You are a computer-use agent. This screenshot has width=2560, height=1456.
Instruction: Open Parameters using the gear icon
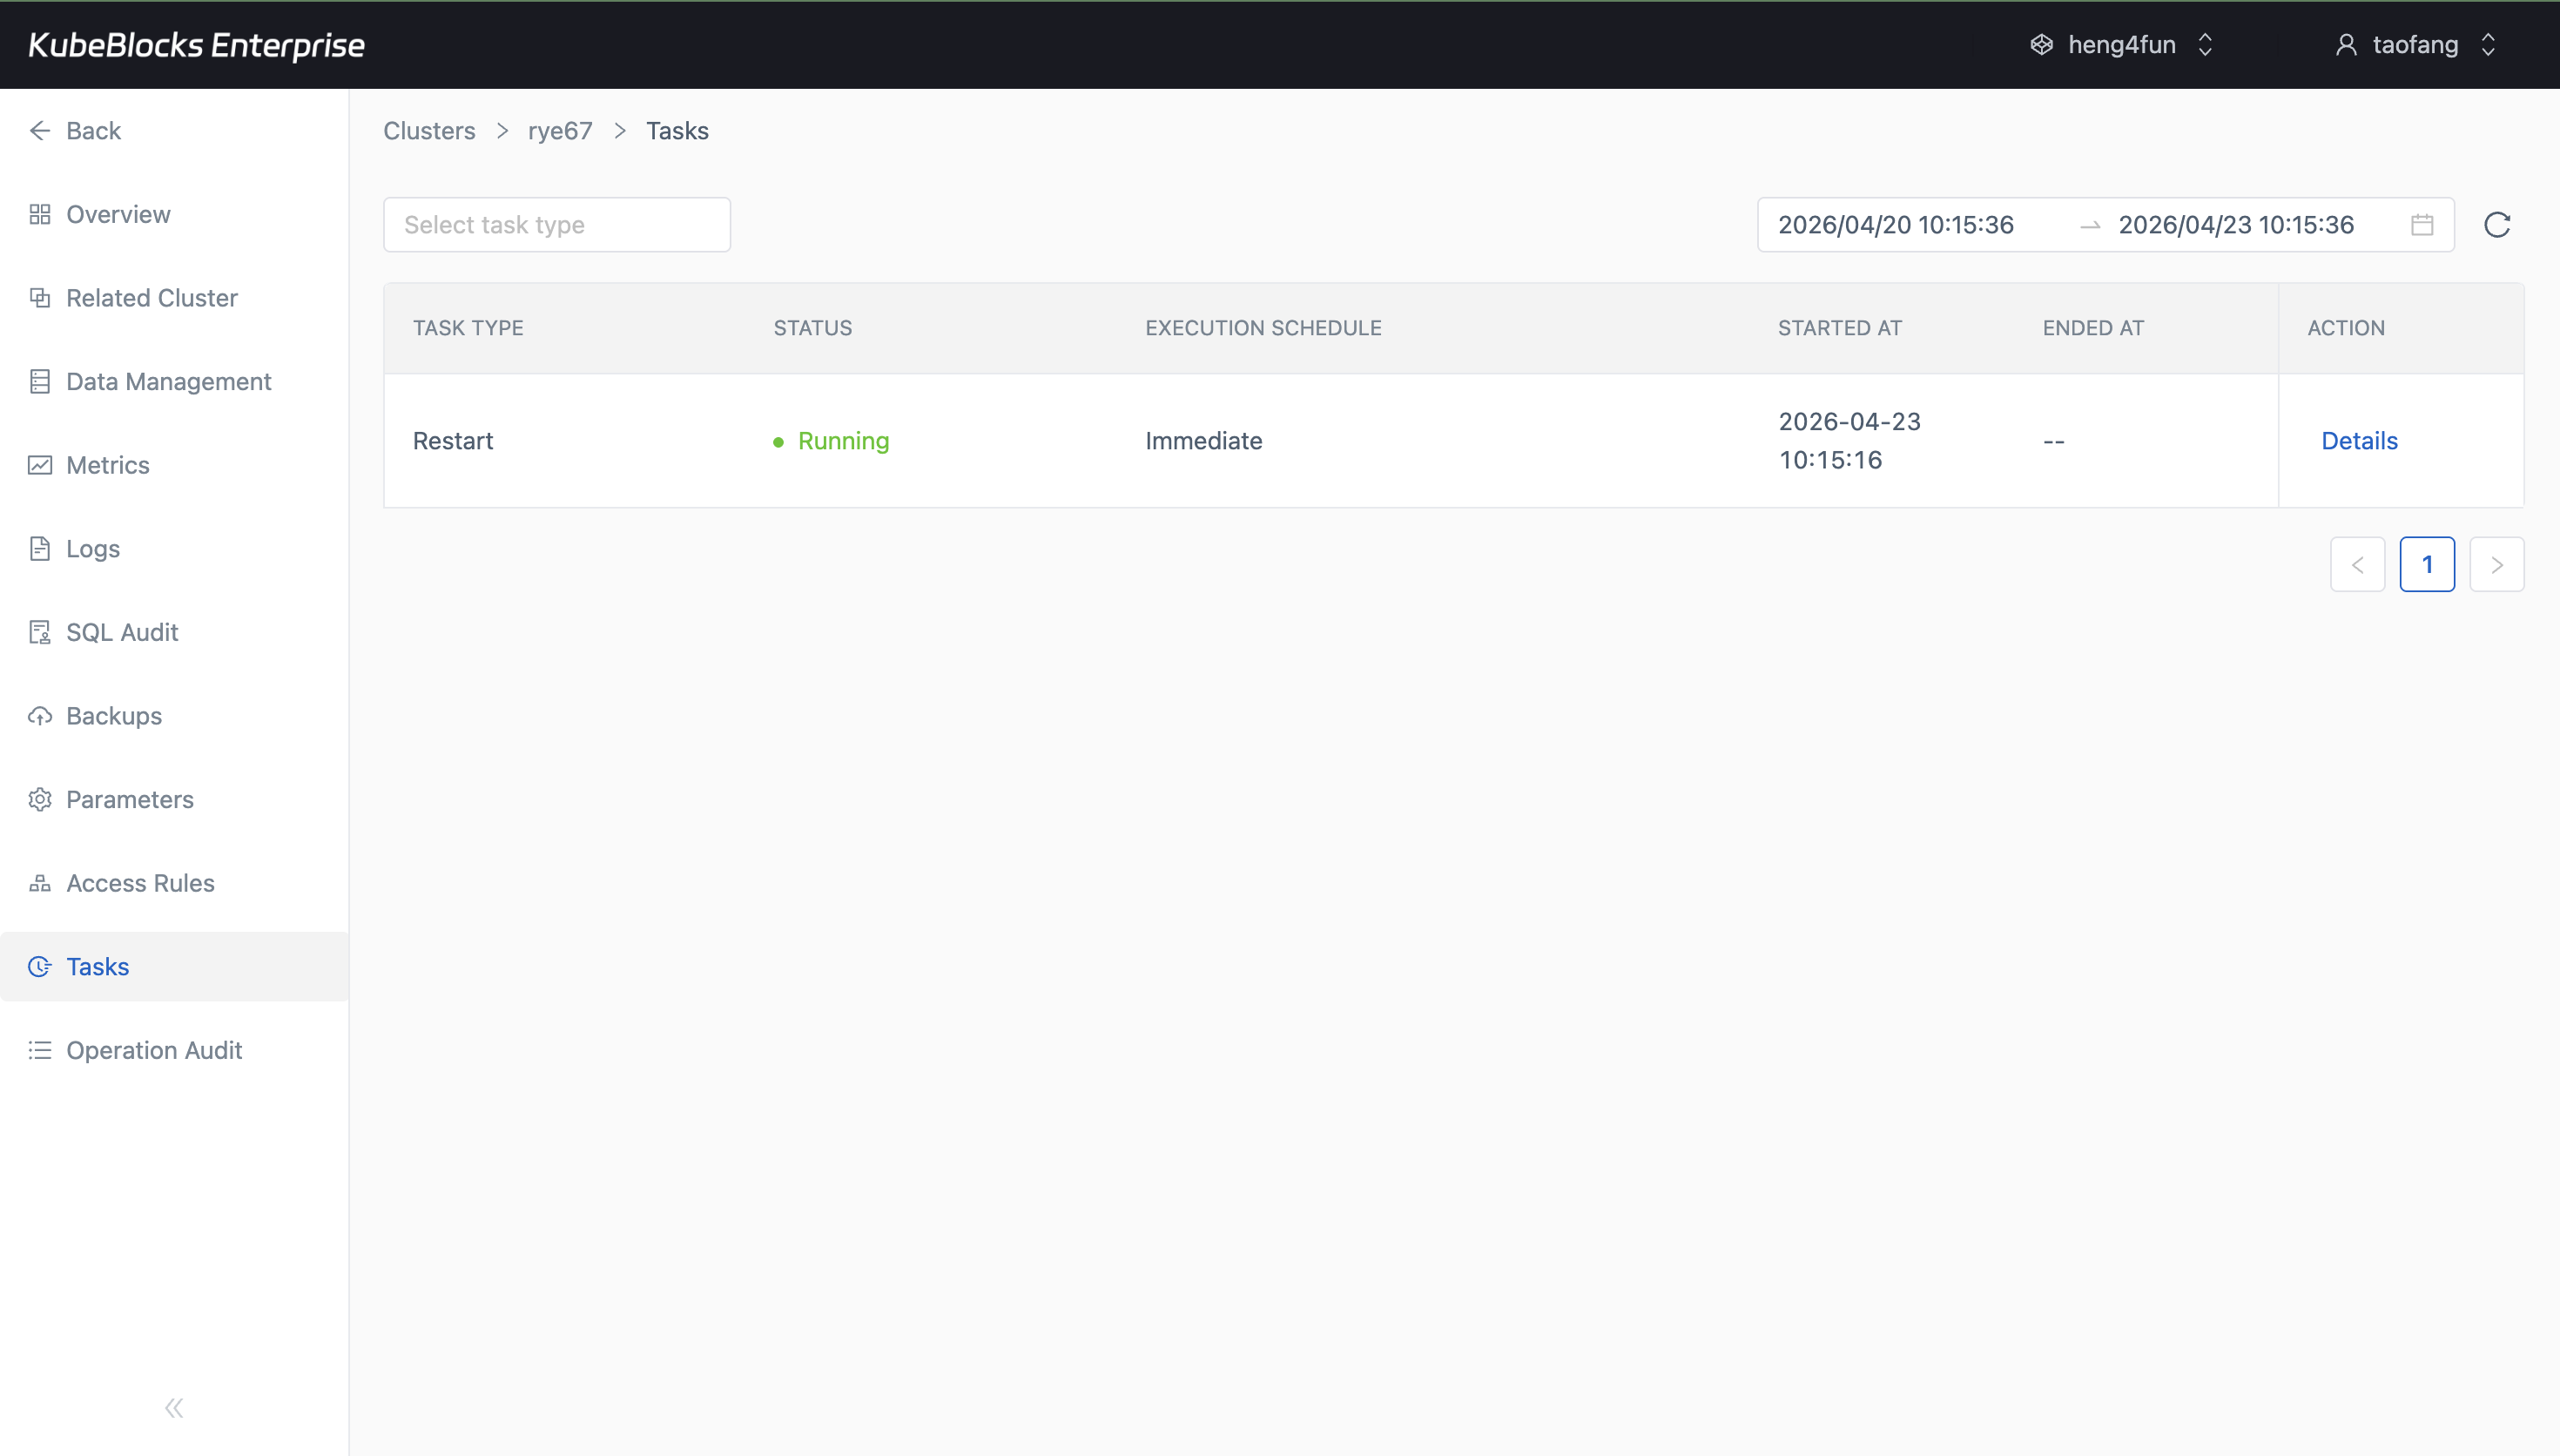(x=40, y=799)
